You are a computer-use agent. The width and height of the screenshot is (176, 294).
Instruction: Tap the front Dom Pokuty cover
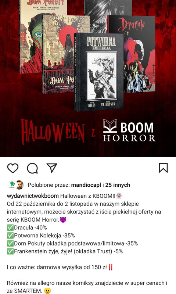(58, 54)
